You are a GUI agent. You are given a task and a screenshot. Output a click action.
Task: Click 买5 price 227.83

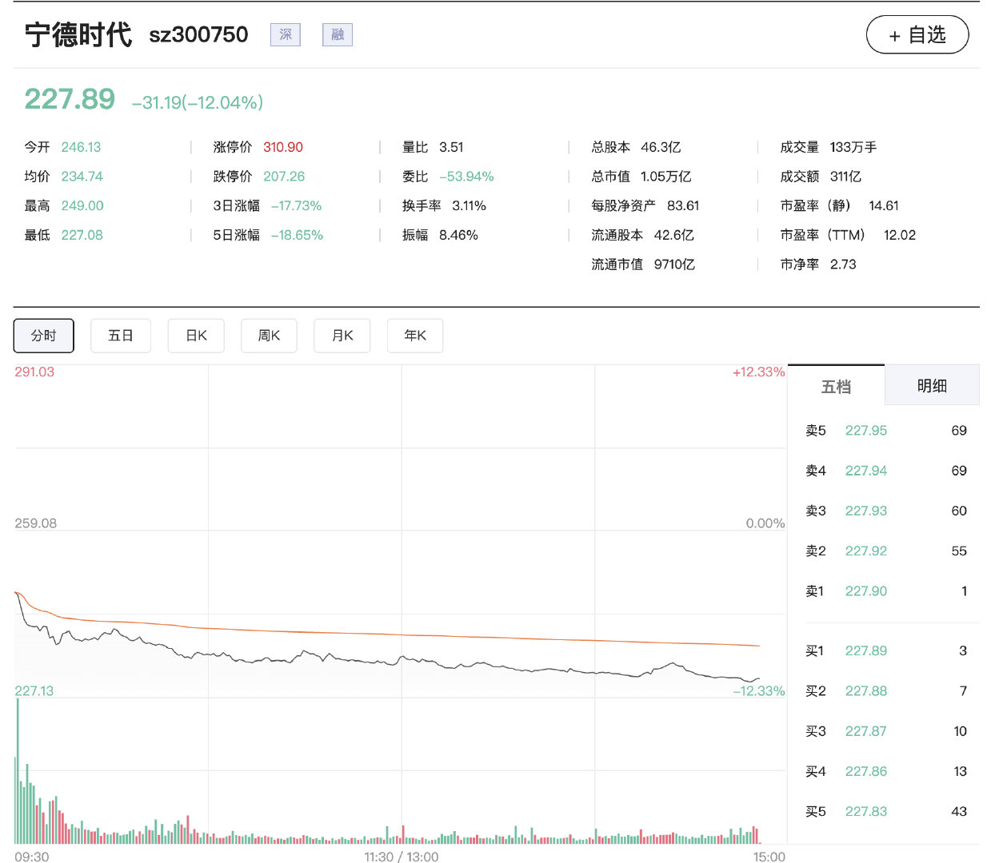866,811
